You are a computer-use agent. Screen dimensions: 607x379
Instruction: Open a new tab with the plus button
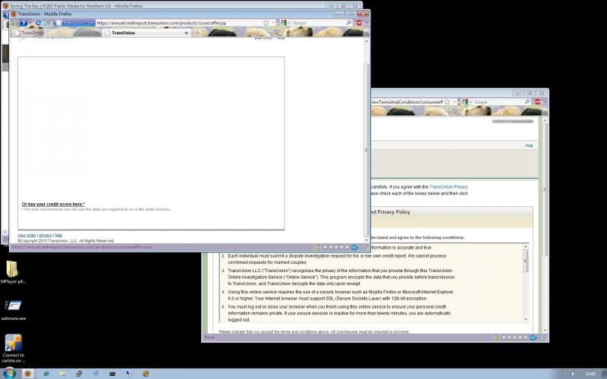pyautogui.click(x=198, y=33)
